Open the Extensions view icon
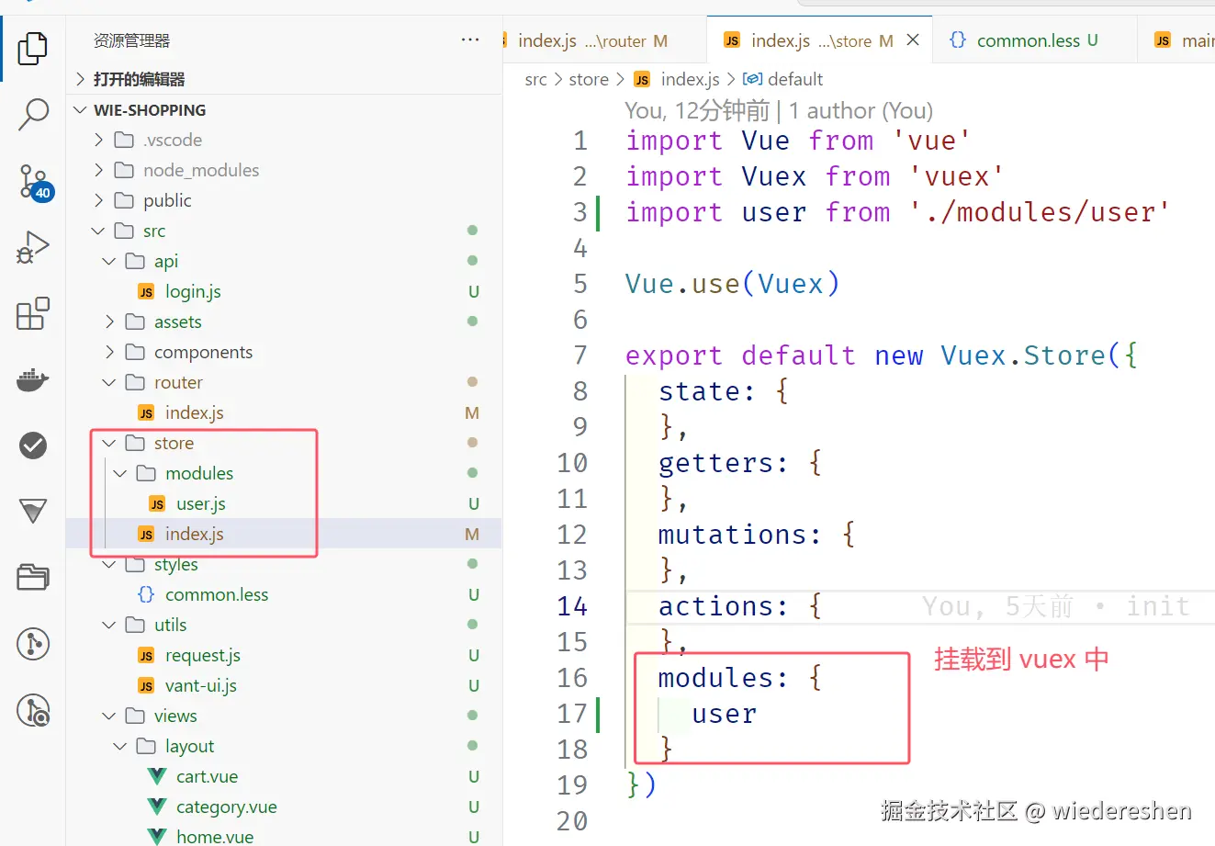This screenshot has height=846, width=1215. click(33, 313)
